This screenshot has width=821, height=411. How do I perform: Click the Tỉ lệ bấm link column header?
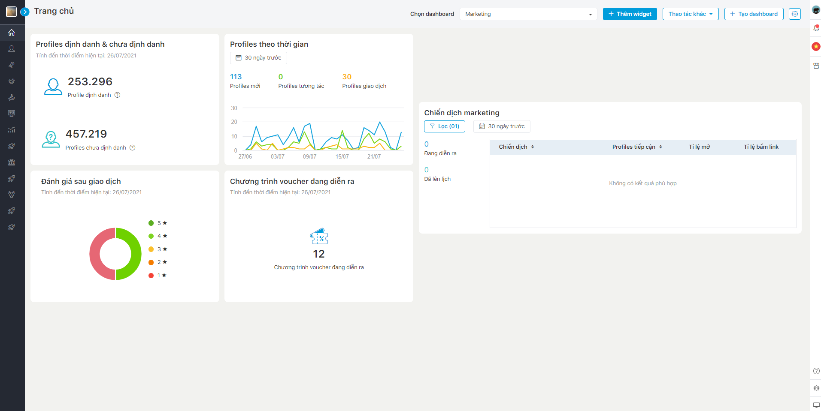pos(761,147)
